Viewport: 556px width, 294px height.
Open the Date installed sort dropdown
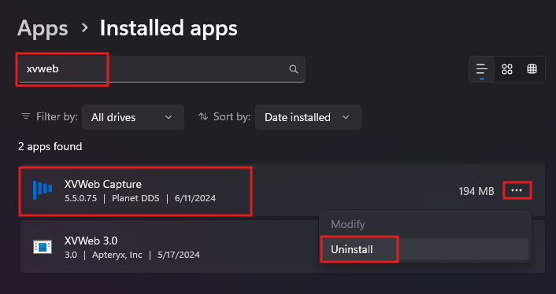tap(308, 117)
